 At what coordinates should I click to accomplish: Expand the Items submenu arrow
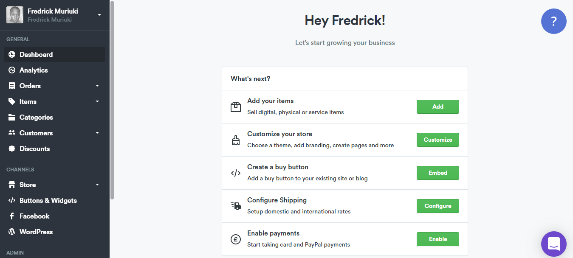click(97, 101)
